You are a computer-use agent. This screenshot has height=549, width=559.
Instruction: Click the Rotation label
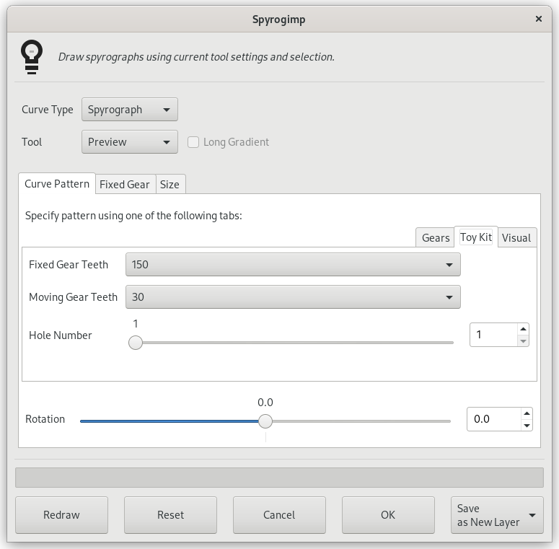(x=45, y=419)
